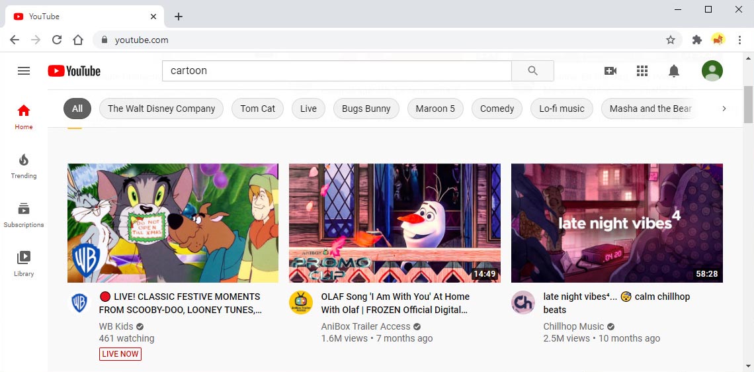Viewport: 754px width, 372px height.
Task: Open the Chrome profile avatar
Action: click(718, 40)
